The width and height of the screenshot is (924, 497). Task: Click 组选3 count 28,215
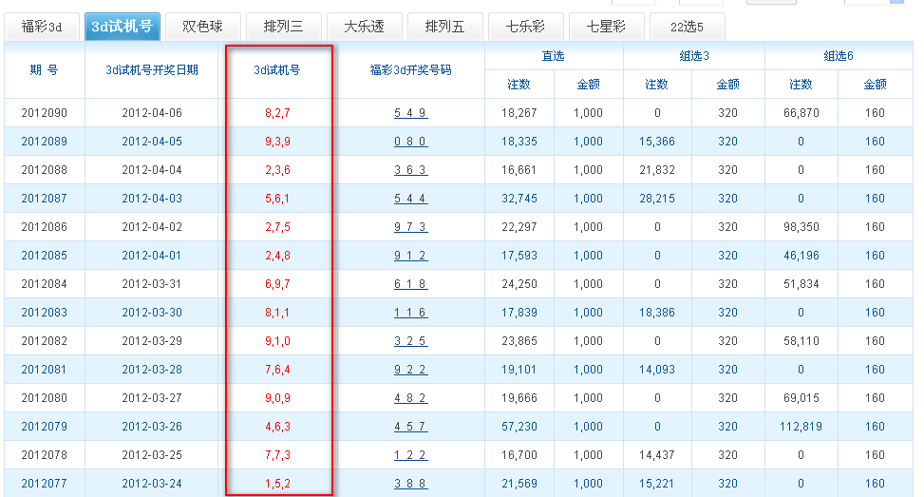click(657, 198)
